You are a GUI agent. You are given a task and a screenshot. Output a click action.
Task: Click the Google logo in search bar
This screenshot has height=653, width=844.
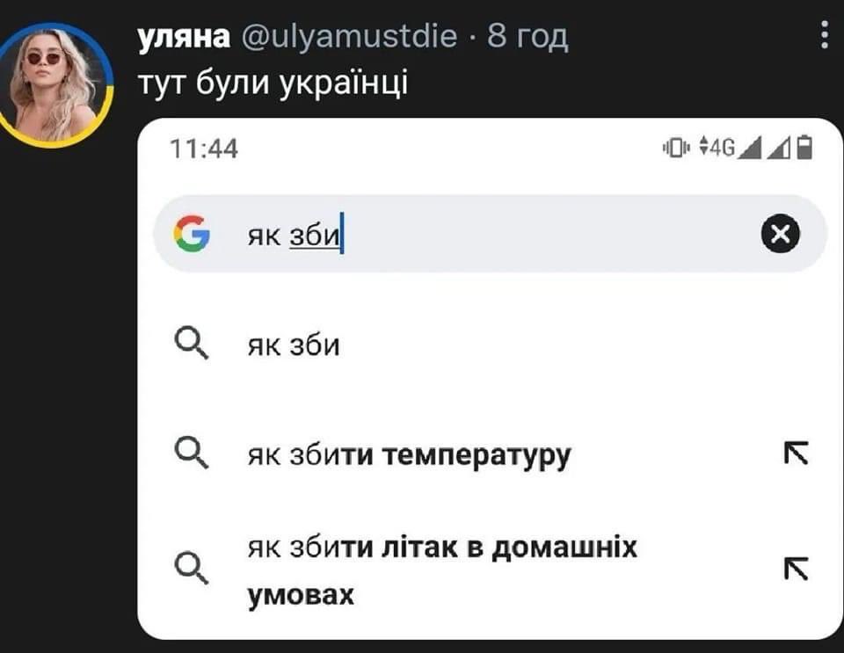[x=191, y=235]
